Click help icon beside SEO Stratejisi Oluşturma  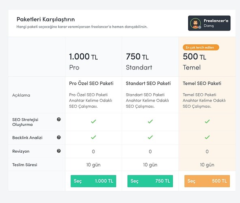click(x=59, y=119)
